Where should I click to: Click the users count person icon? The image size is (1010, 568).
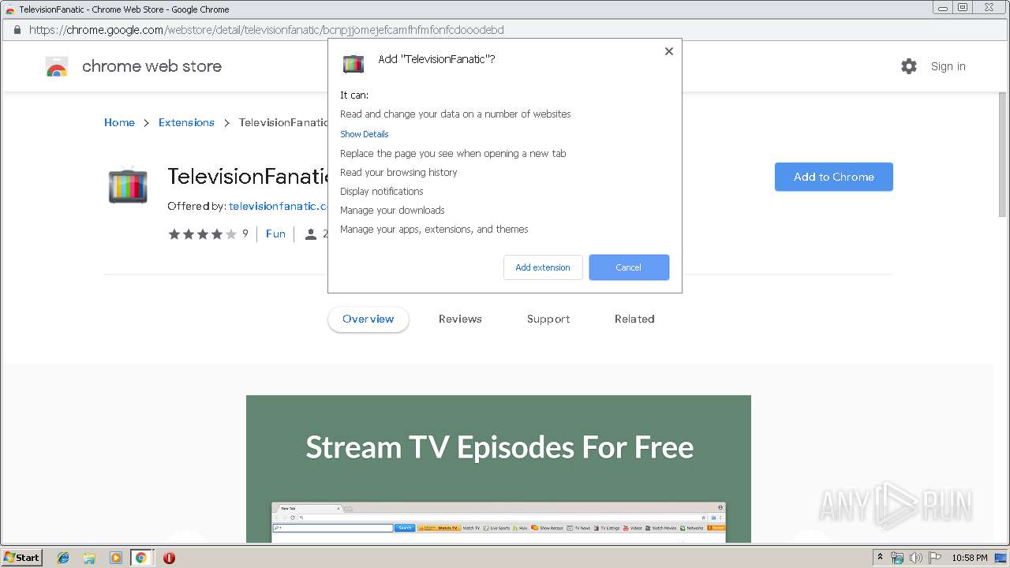coord(311,234)
